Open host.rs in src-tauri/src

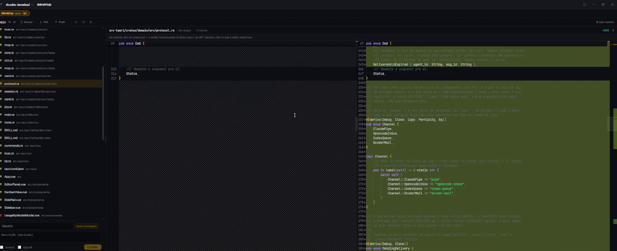pos(51,153)
